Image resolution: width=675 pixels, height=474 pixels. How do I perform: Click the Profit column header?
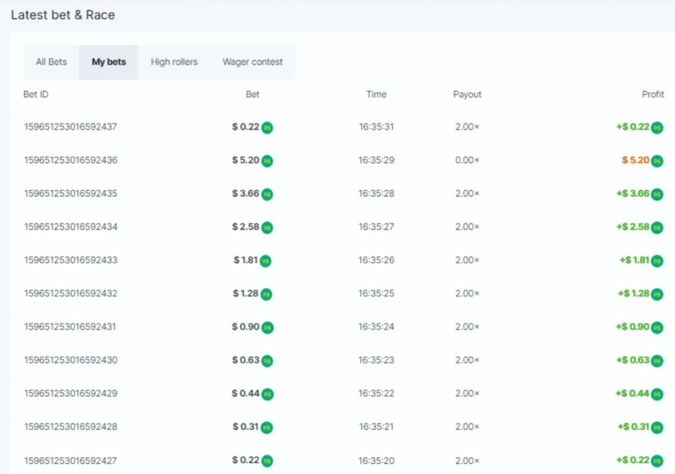tap(653, 95)
